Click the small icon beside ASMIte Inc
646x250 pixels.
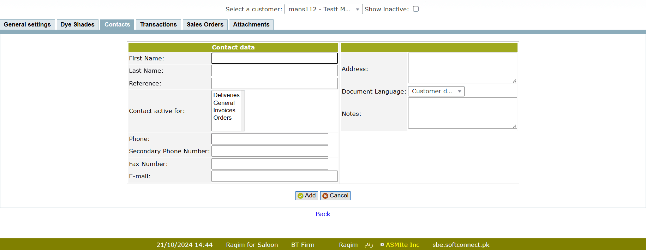tap(382, 244)
